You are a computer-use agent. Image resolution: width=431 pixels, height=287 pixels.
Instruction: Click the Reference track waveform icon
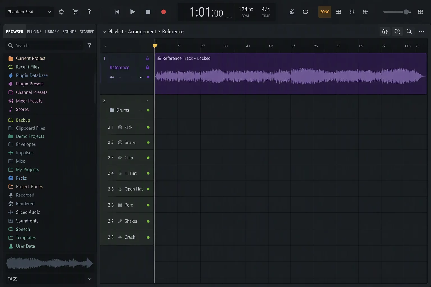[112, 77]
